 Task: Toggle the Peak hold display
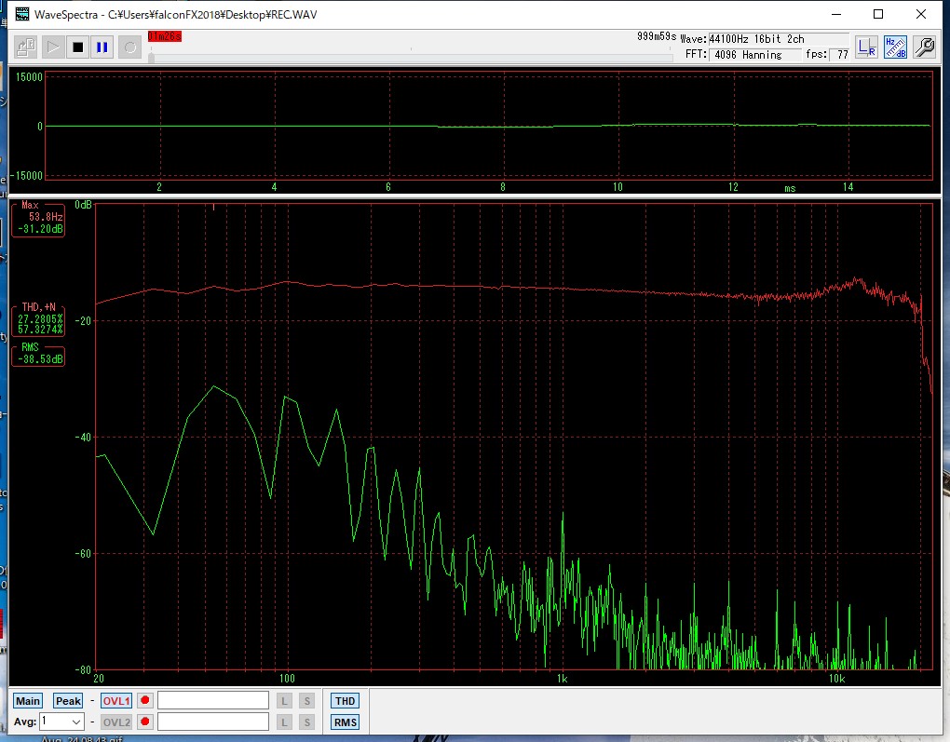tap(68, 701)
